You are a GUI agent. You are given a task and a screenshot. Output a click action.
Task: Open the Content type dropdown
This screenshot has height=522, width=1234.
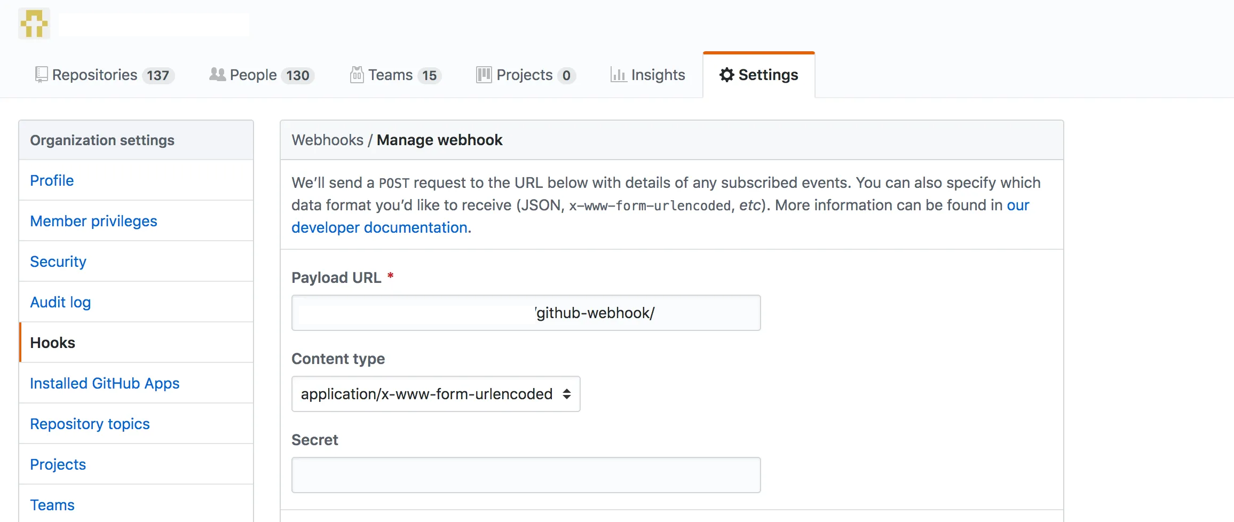coord(436,394)
